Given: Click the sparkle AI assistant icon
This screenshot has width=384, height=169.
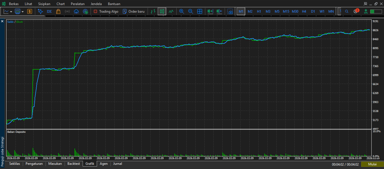Looking at the screenshot, I should tap(40, 12).
